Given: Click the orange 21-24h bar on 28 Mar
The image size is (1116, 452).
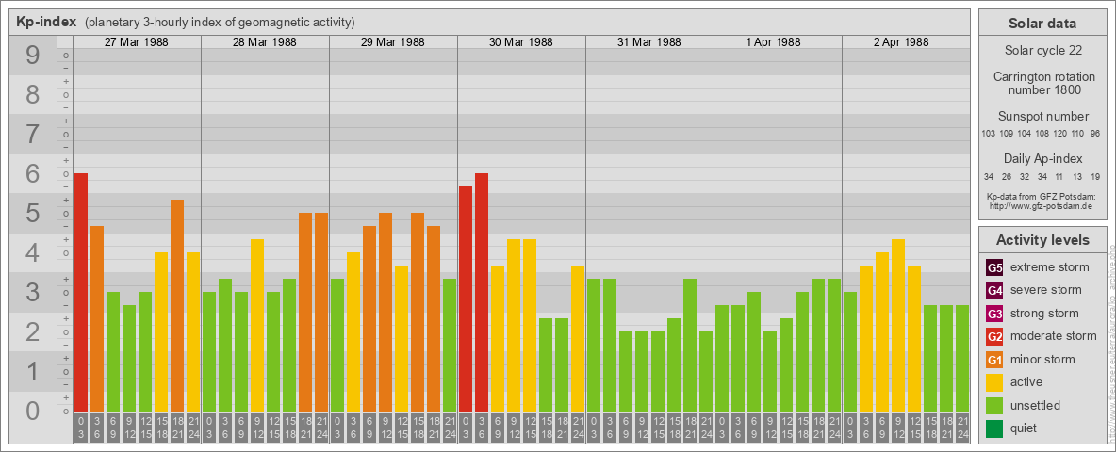Looking at the screenshot, I should [x=321, y=312].
